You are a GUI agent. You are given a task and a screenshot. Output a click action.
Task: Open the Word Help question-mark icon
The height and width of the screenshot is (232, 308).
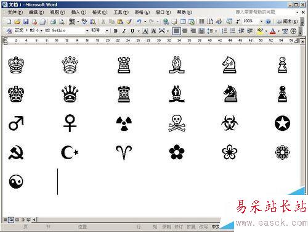point(268,22)
